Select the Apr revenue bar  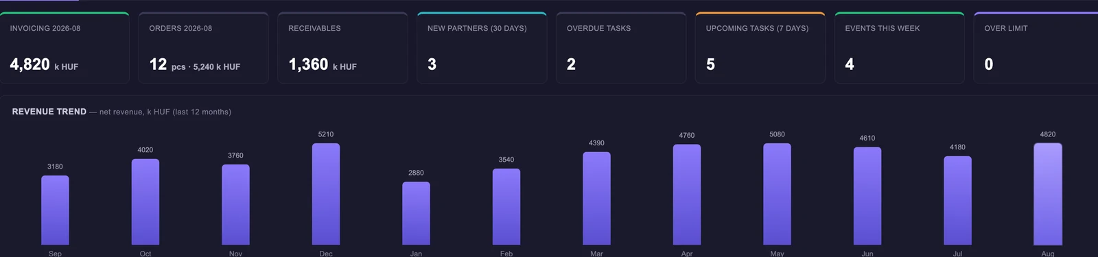click(x=687, y=195)
